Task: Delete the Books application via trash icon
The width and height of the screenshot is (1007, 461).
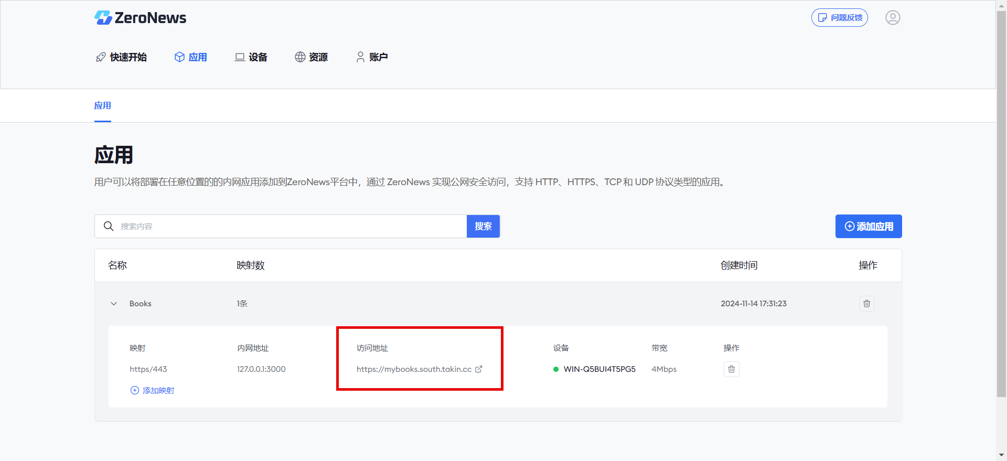Action: tap(867, 304)
